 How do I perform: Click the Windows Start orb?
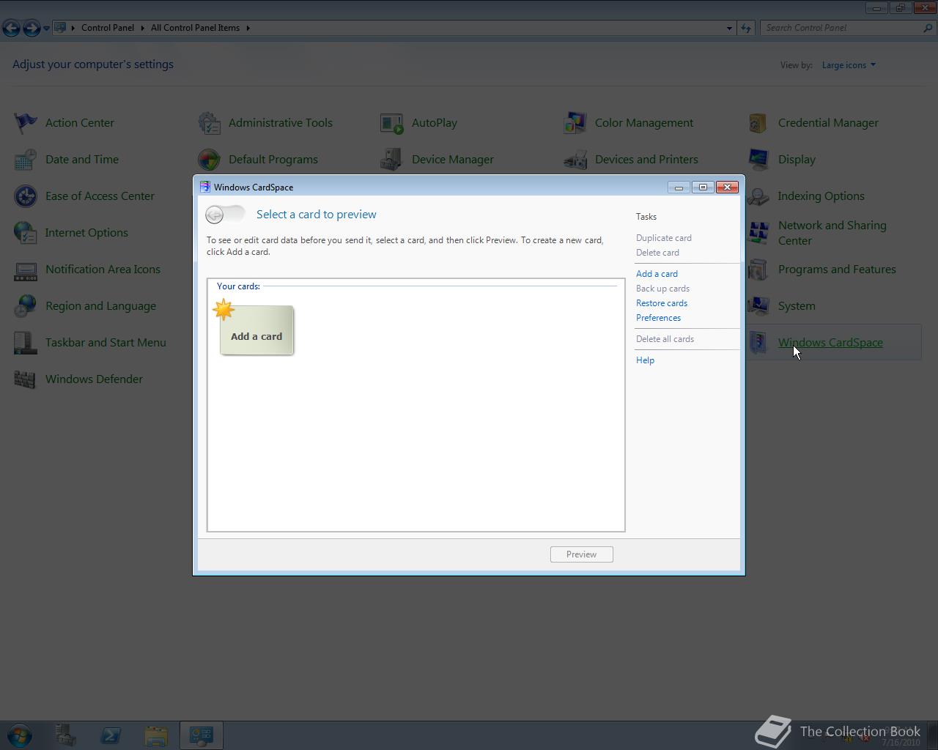tap(20, 735)
